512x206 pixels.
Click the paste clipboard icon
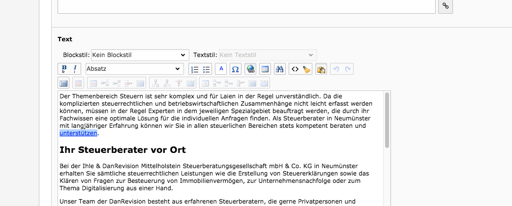point(321,69)
